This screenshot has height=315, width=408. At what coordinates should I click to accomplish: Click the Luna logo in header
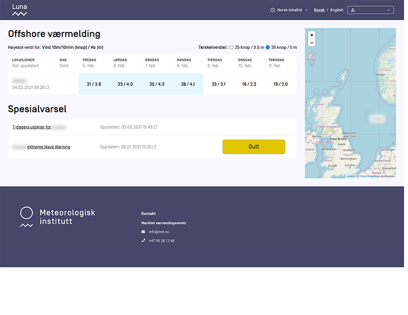point(20,10)
